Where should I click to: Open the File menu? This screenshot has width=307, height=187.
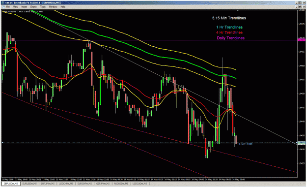click(8, 7)
